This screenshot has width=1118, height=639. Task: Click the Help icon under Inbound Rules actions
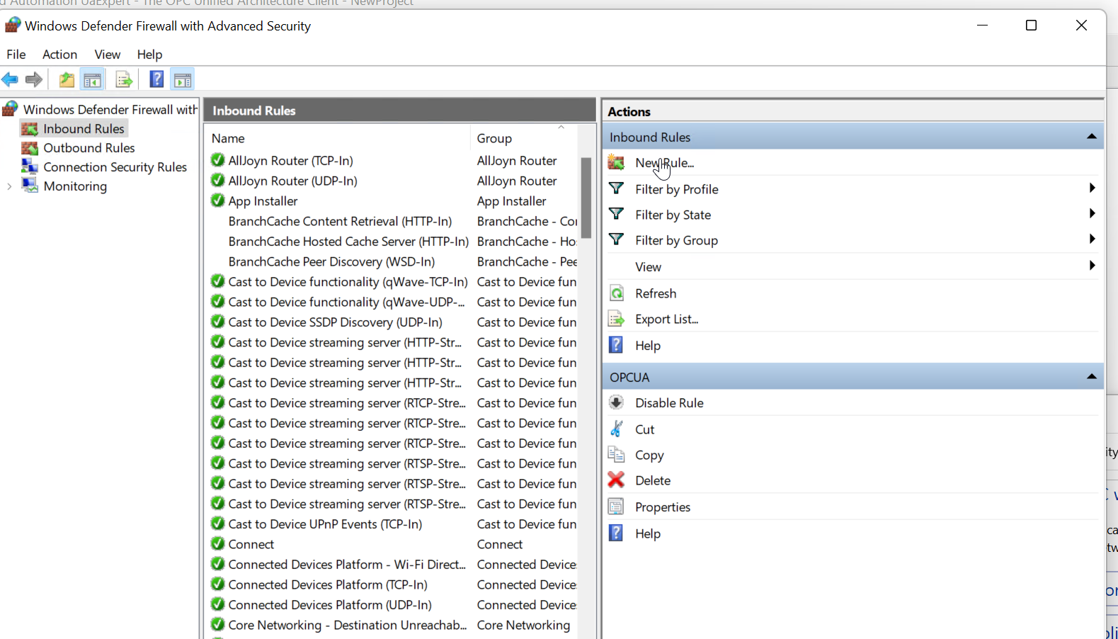click(x=617, y=345)
